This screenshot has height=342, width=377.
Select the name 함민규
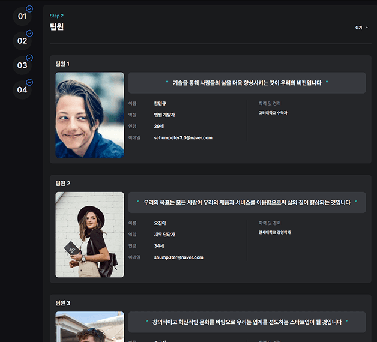160,103
